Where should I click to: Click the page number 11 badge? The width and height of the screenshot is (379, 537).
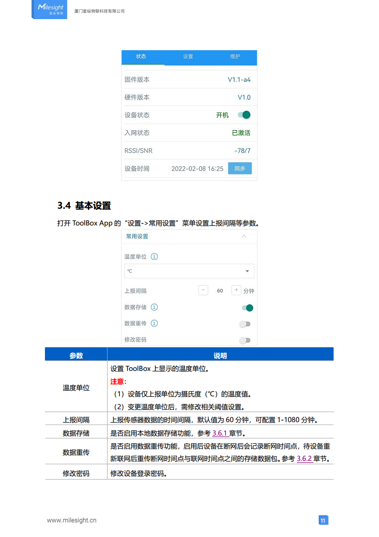323,520
